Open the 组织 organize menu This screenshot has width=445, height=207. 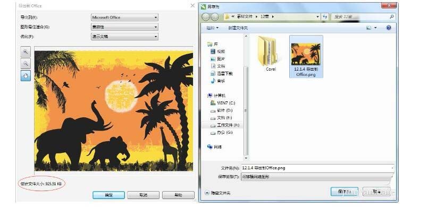pyautogui.click(x=213, y=28)
